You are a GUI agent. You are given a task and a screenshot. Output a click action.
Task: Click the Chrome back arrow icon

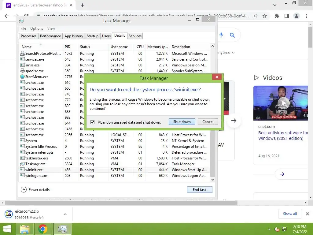[x=7, y=16]
